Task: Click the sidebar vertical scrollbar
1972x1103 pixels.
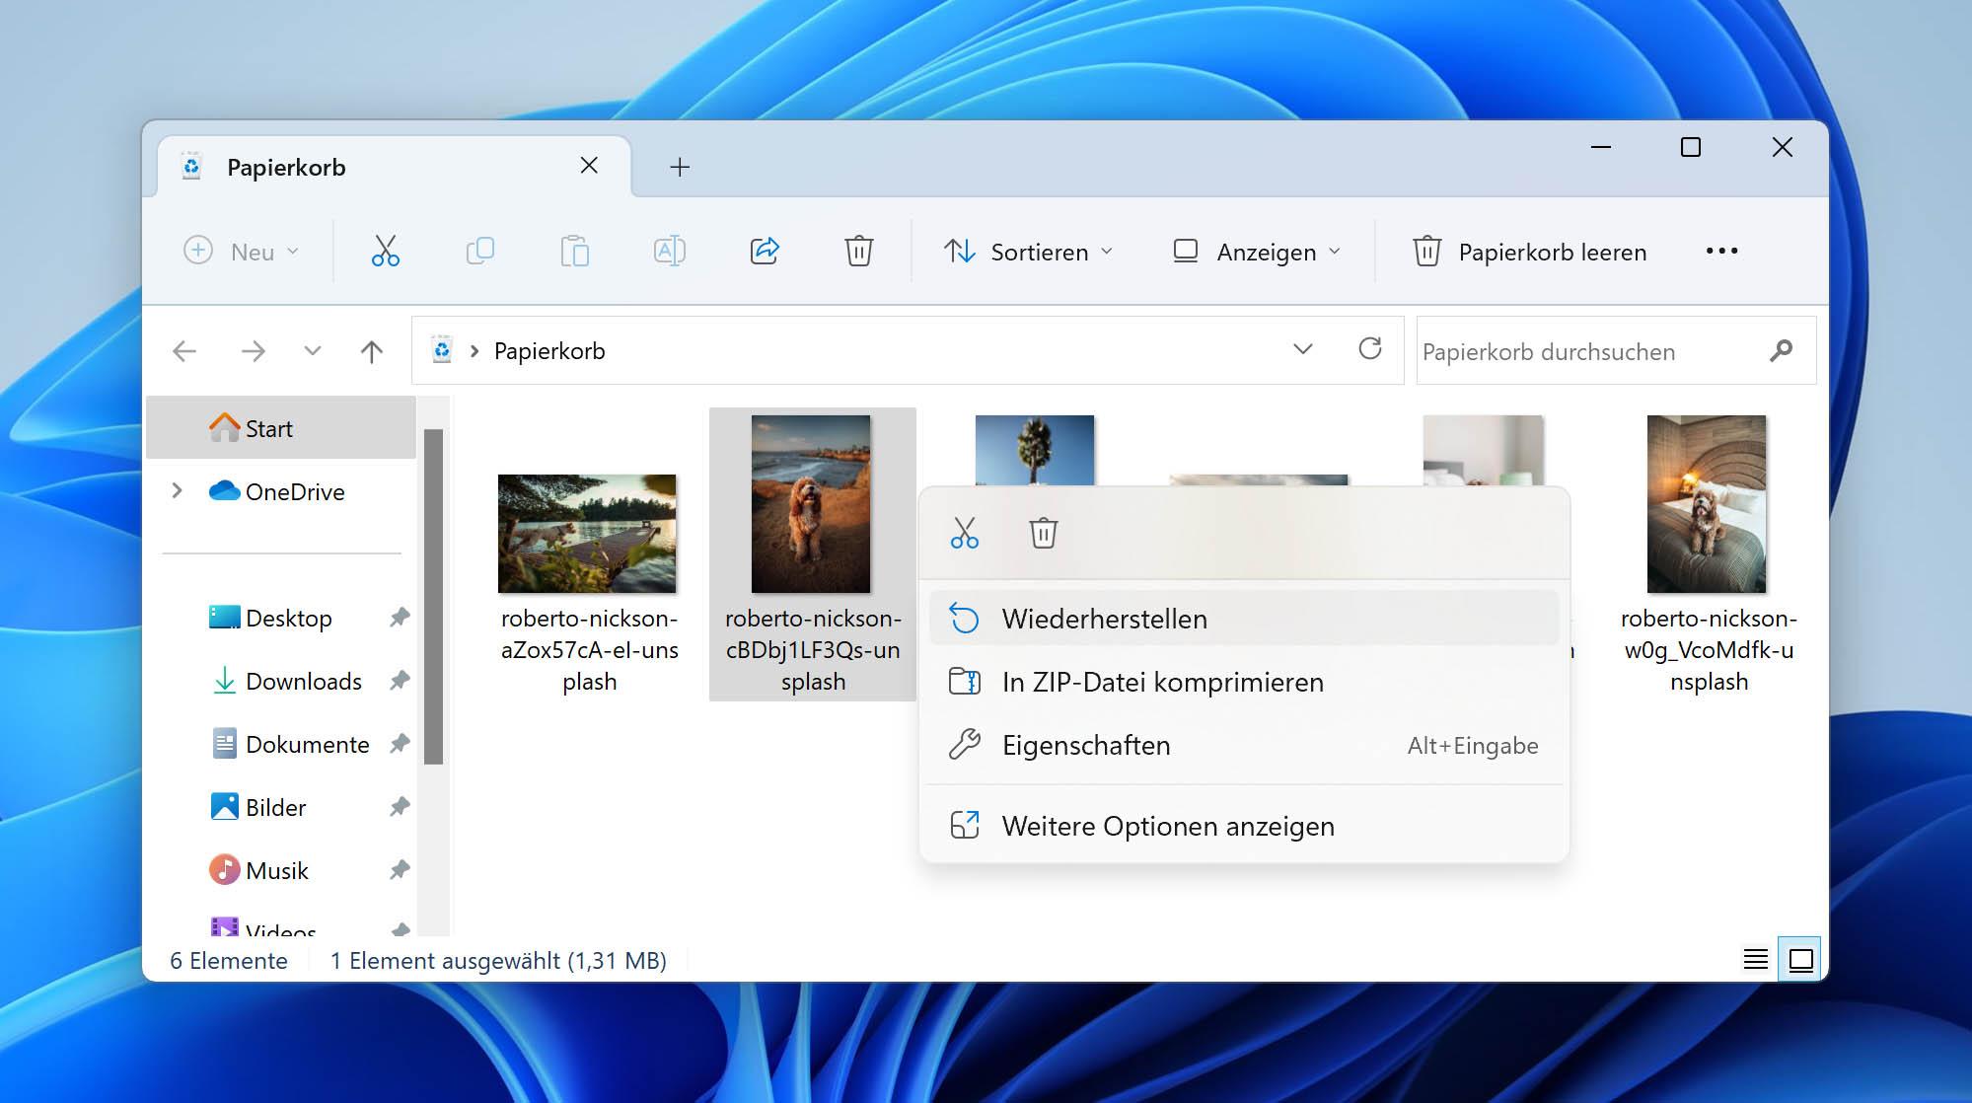Action: coord(433,596)
